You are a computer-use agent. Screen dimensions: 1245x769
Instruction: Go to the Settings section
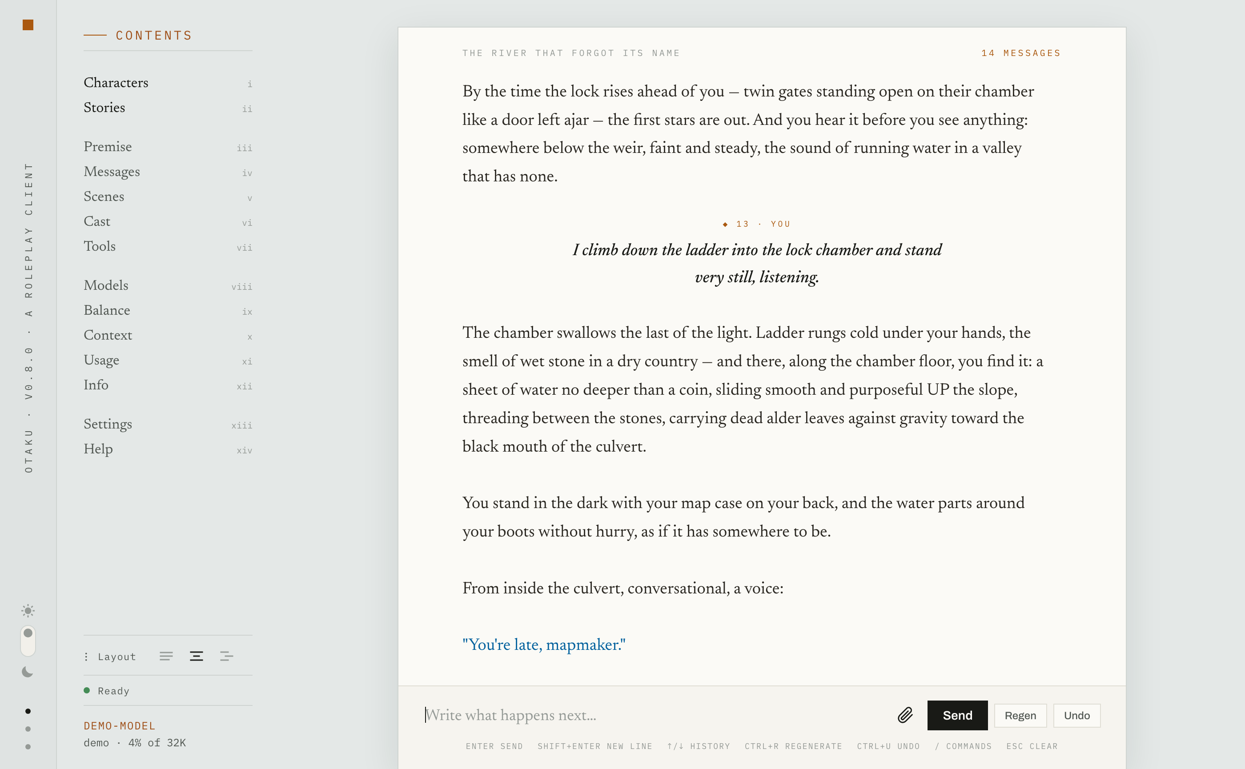[168, 424]
